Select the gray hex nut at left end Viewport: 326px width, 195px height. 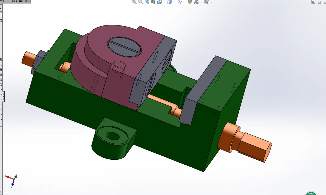tap(38, 61)
